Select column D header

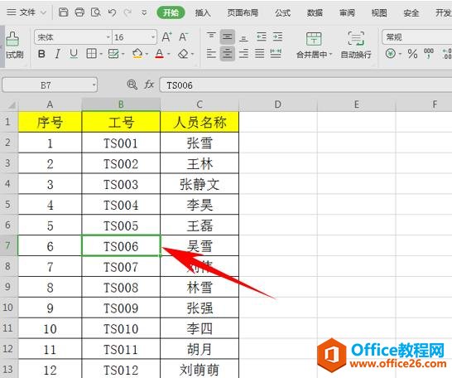[278, 104]
